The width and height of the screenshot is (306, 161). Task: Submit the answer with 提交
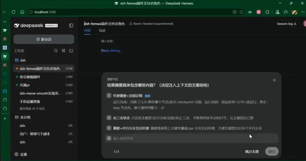[272, 151]
